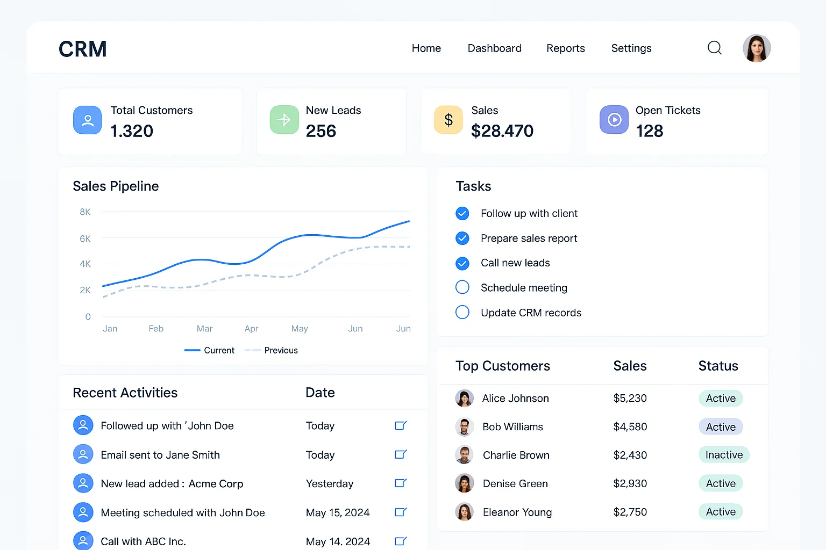The height and width of the screenshot is (550, 826).
Task: Uncheck the Prepare sales report task
Action: tap(462, 238)
